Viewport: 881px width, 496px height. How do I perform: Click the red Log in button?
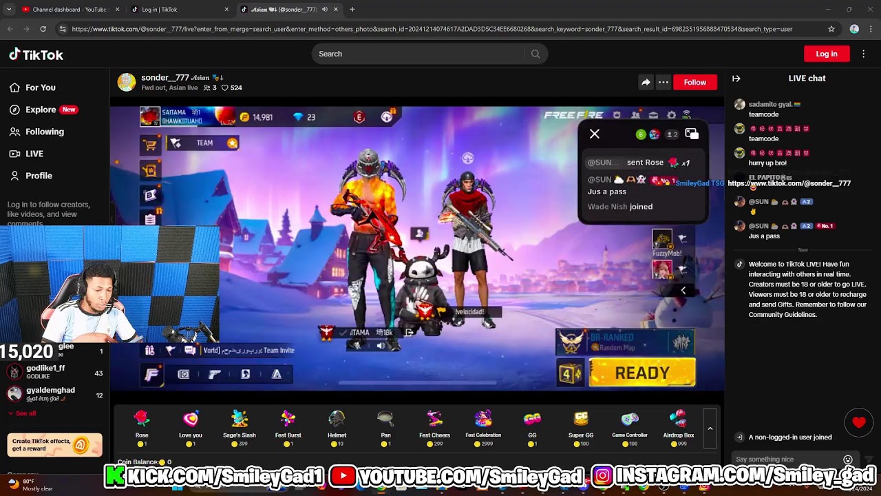click(x=827, y=54)
